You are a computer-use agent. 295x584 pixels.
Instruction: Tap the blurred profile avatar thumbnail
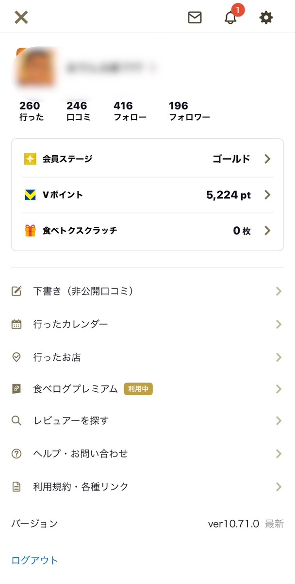pyautogui.click(x=37, y=68)
